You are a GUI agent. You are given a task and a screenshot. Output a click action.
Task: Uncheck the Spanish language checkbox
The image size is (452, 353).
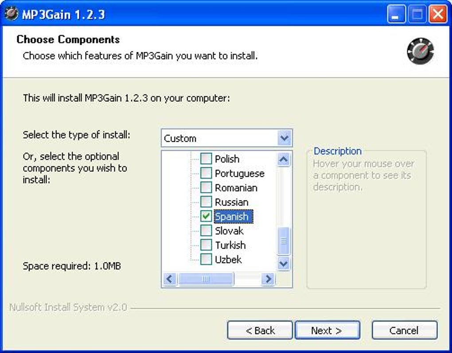tap(206, 216)
